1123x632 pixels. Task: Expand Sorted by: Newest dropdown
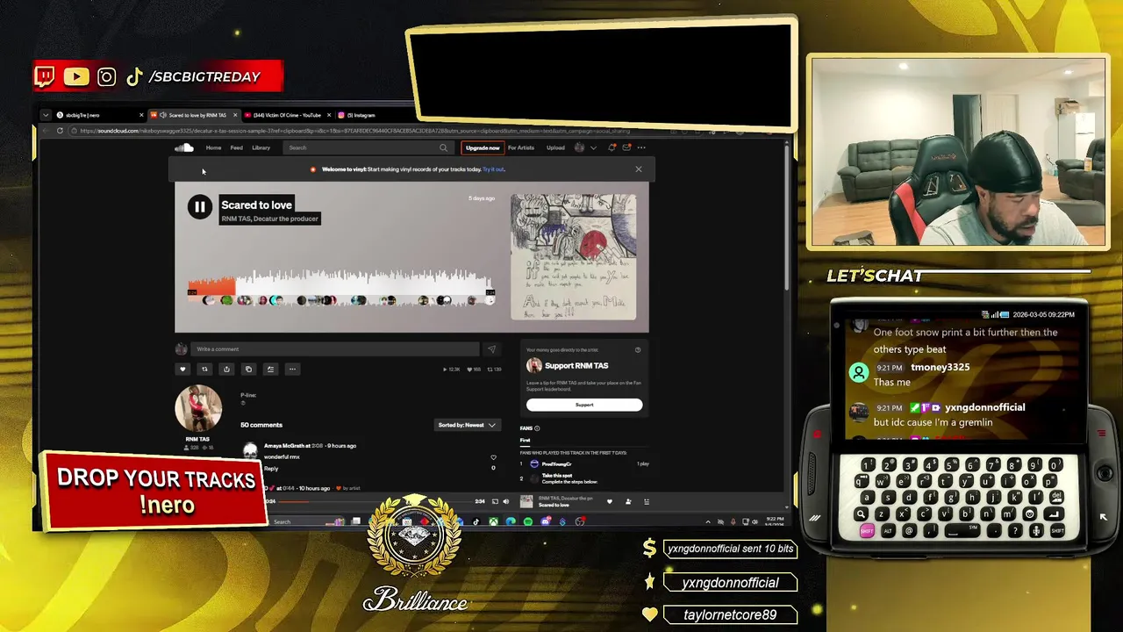468,425
